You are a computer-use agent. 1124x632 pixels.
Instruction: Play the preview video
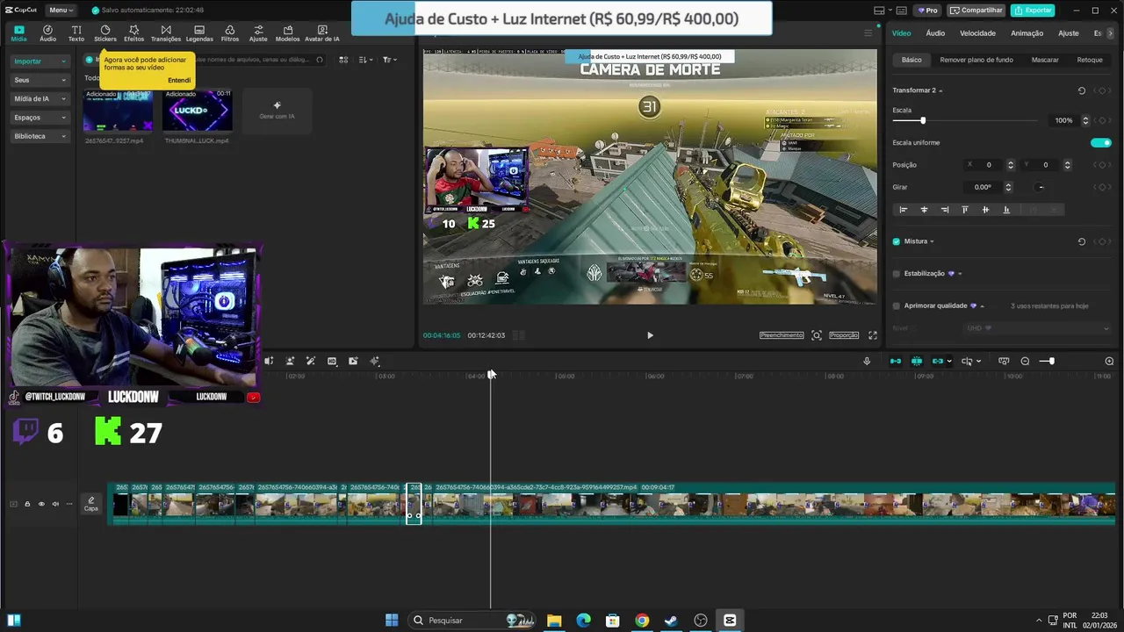(x=650, y=335)
